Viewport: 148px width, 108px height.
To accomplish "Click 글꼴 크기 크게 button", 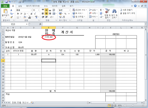I will (x=127, y=13).
